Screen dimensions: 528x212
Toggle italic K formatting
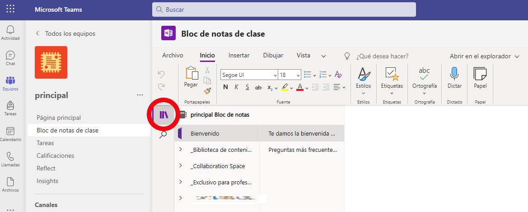click(x=236, y=87)
